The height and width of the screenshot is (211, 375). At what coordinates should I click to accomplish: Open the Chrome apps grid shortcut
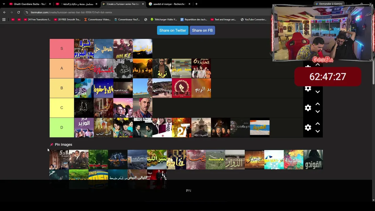[x=4, y=20]
